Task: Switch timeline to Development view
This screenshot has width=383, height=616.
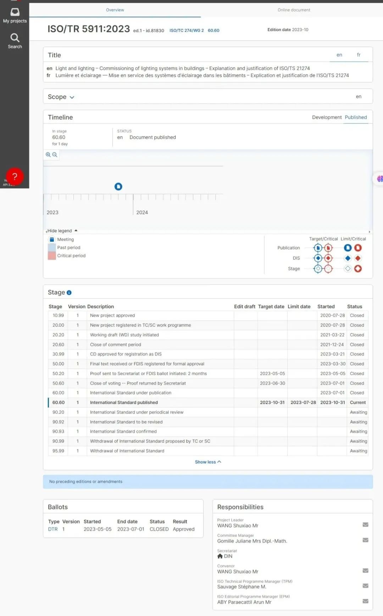Action: [x=327, y=117]
